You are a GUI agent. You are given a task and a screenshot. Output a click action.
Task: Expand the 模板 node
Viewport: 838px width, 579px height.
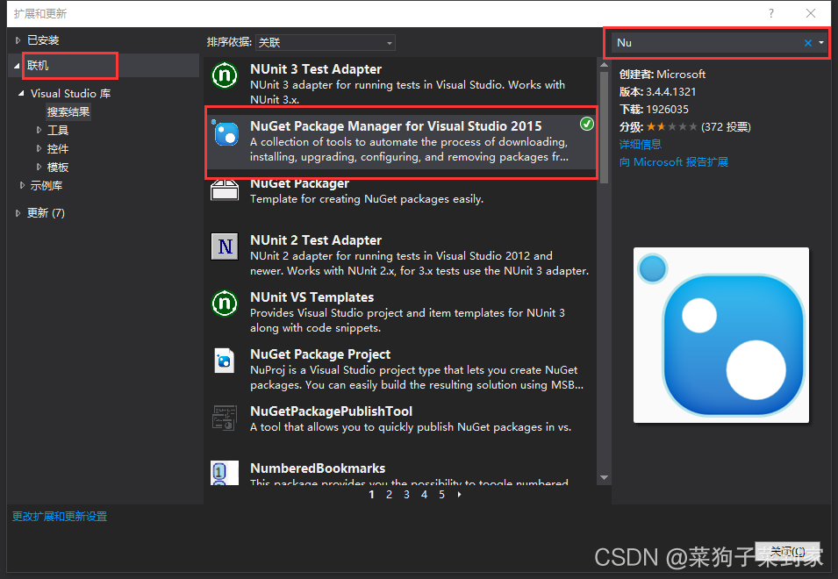(39, 167)
